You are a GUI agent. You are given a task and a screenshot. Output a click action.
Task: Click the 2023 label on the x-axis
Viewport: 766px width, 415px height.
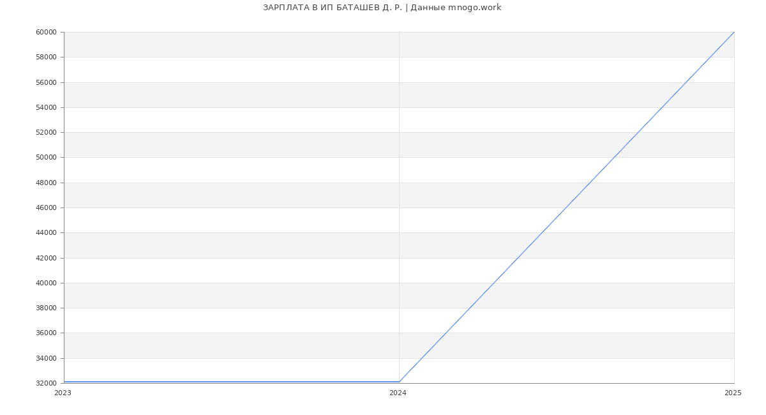pyautogui.click(x=63, y=393)
